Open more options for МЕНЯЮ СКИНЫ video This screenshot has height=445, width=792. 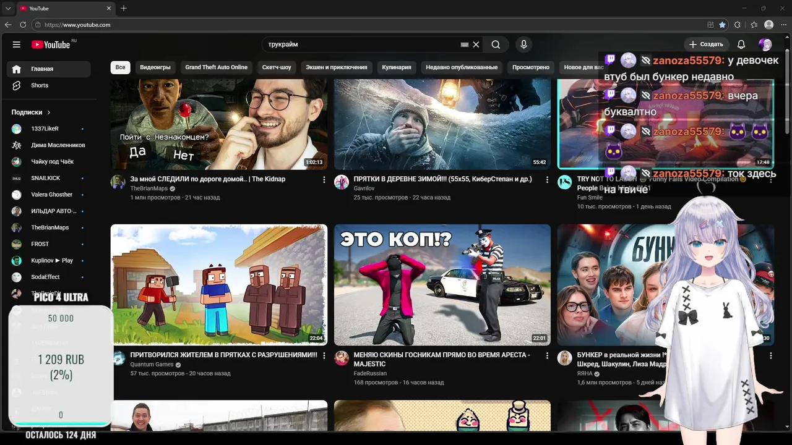(x=547, y=356)
